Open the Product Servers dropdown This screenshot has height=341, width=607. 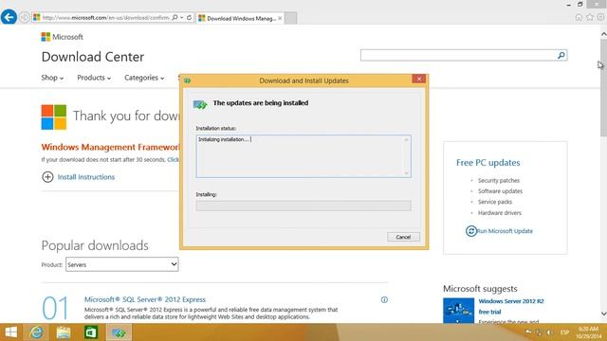click(122, 264)
